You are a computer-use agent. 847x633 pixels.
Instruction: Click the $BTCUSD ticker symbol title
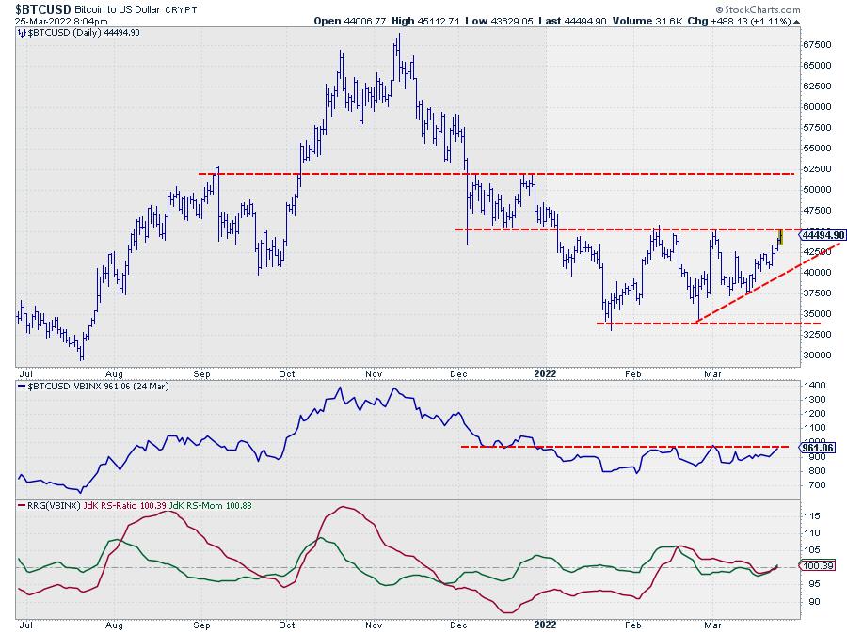(x=43, y=8)
